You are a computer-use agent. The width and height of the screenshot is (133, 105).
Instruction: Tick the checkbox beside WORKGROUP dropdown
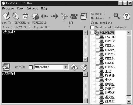[x=31, y=67]
